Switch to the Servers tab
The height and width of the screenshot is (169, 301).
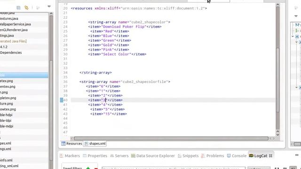(119, 156)
